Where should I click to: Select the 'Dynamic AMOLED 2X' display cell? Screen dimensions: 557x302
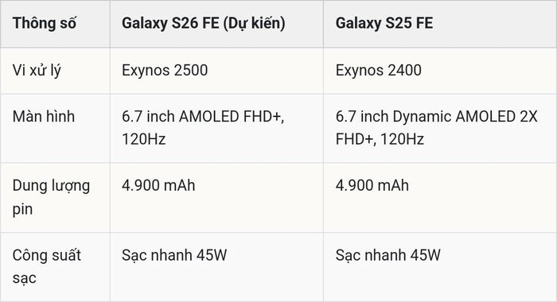(437, 128)
